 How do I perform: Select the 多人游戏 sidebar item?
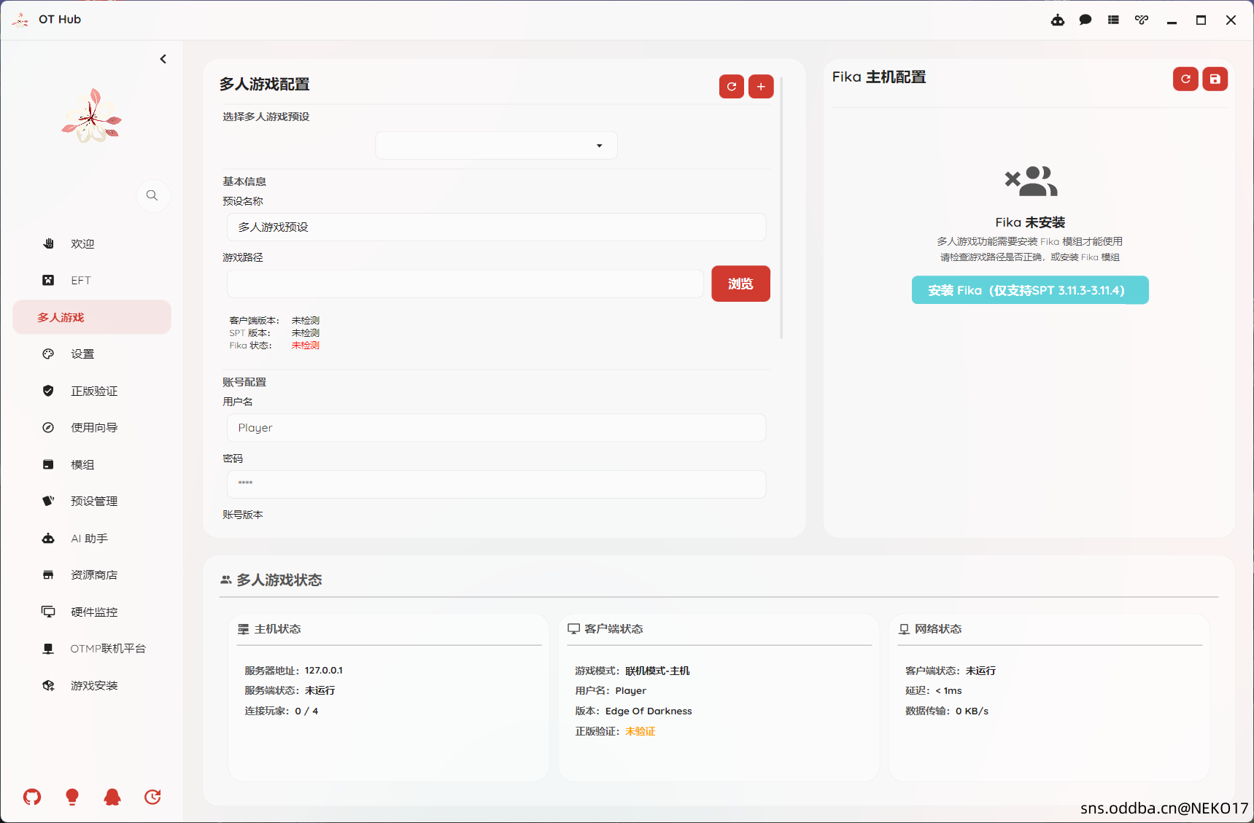92,317
